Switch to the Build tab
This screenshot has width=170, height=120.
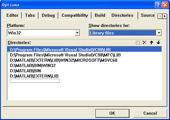[100, 15]
